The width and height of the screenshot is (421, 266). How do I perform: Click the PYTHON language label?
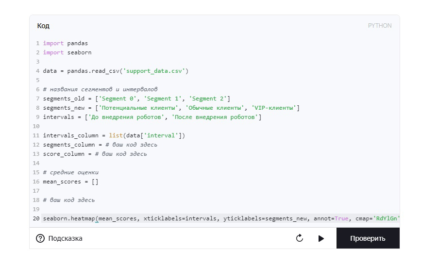[380, 26]
